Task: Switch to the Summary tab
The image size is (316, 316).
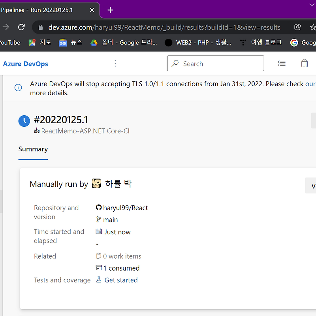Action: pyautogui.click(x=33, y=149)
